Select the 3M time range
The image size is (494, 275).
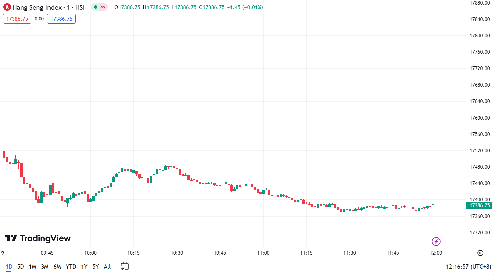[45, 267]
